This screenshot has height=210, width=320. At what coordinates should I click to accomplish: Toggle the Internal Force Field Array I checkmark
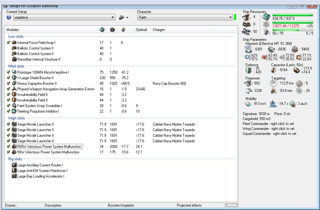[9, 43]
